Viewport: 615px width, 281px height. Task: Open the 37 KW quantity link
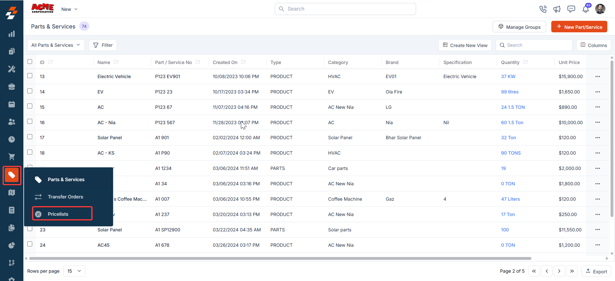508,76
